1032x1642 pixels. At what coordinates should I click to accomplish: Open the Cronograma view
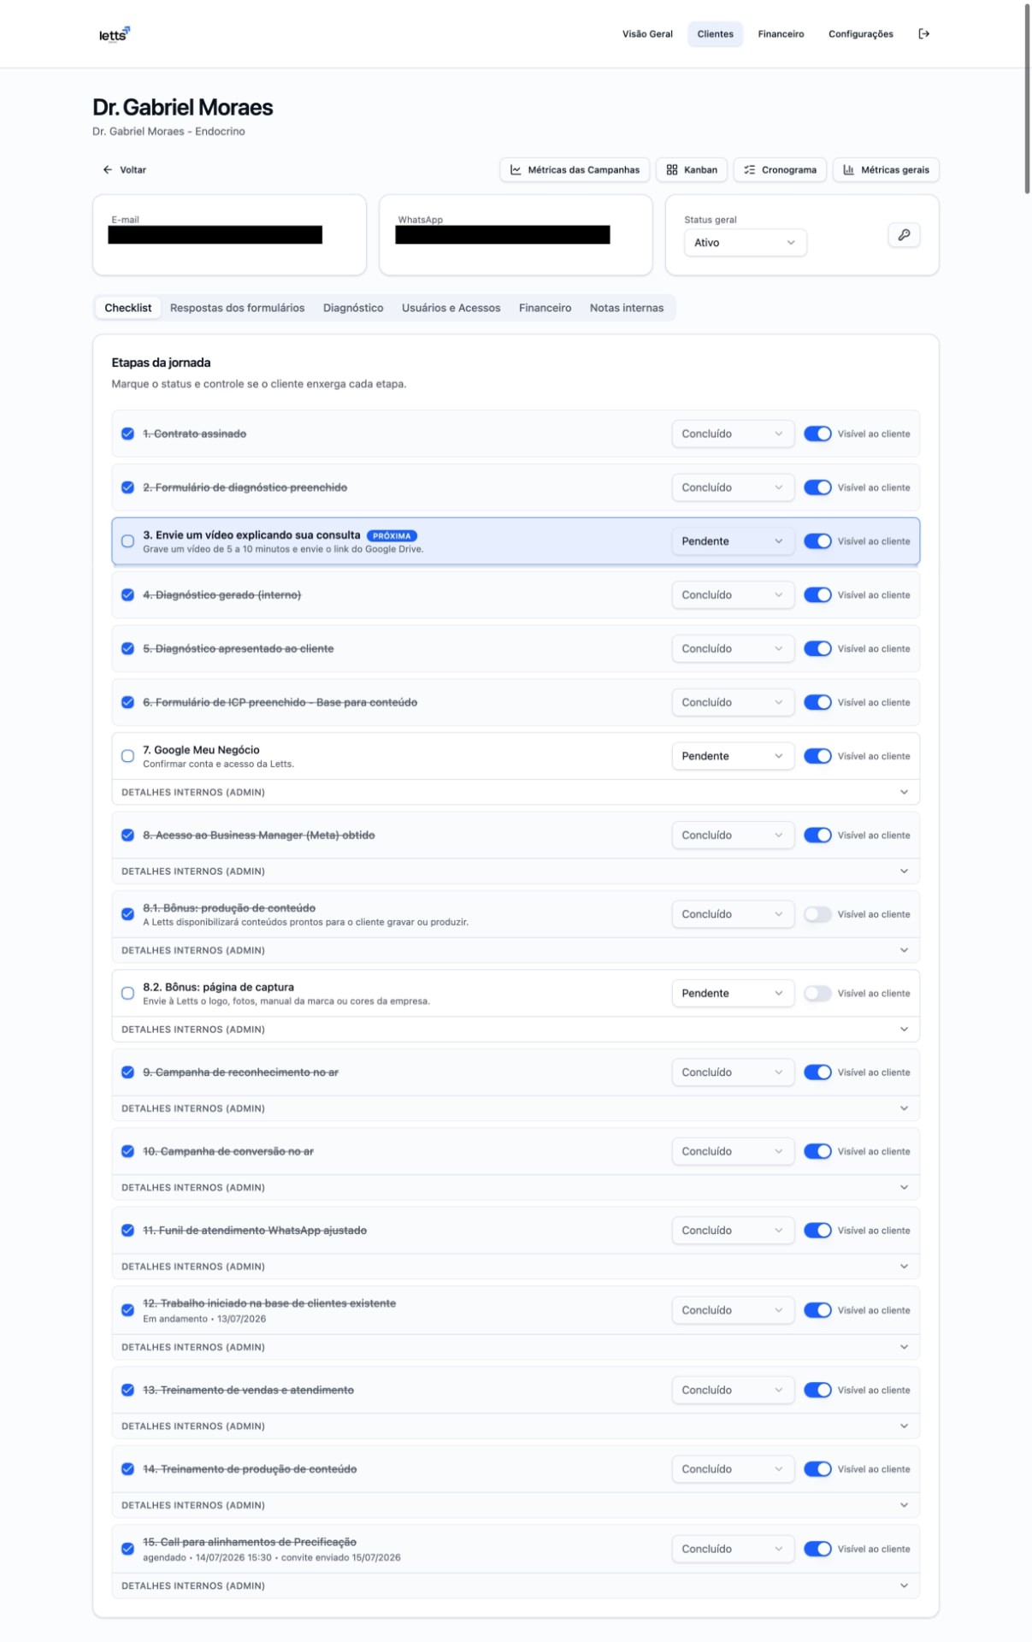coord(780,169)
